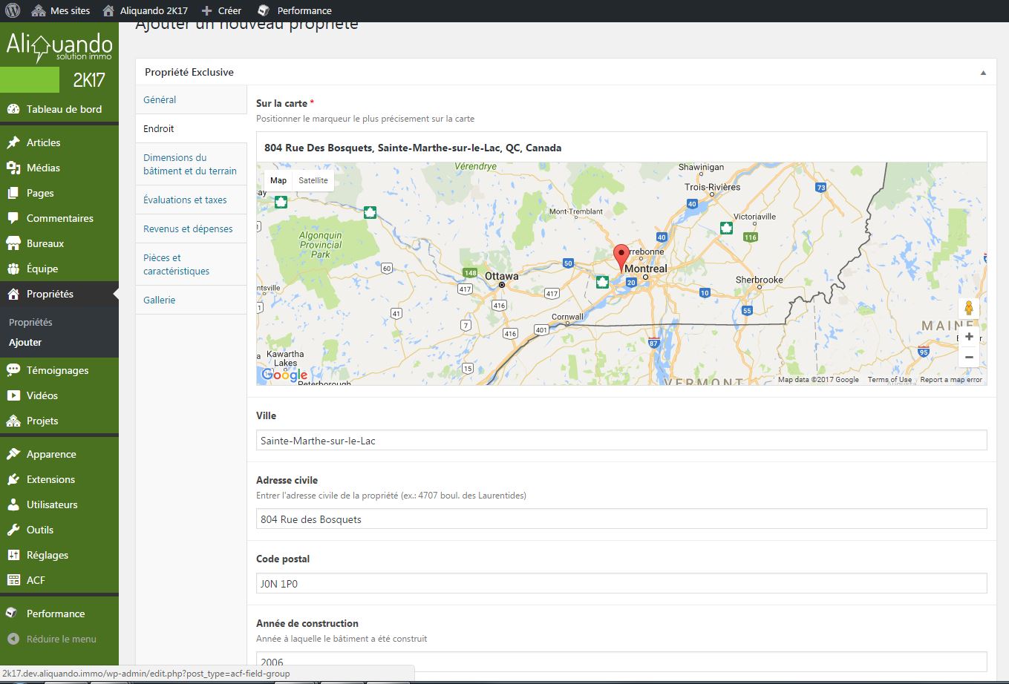
Task: Click the Ville input field
Action: [x=621, y=440]
